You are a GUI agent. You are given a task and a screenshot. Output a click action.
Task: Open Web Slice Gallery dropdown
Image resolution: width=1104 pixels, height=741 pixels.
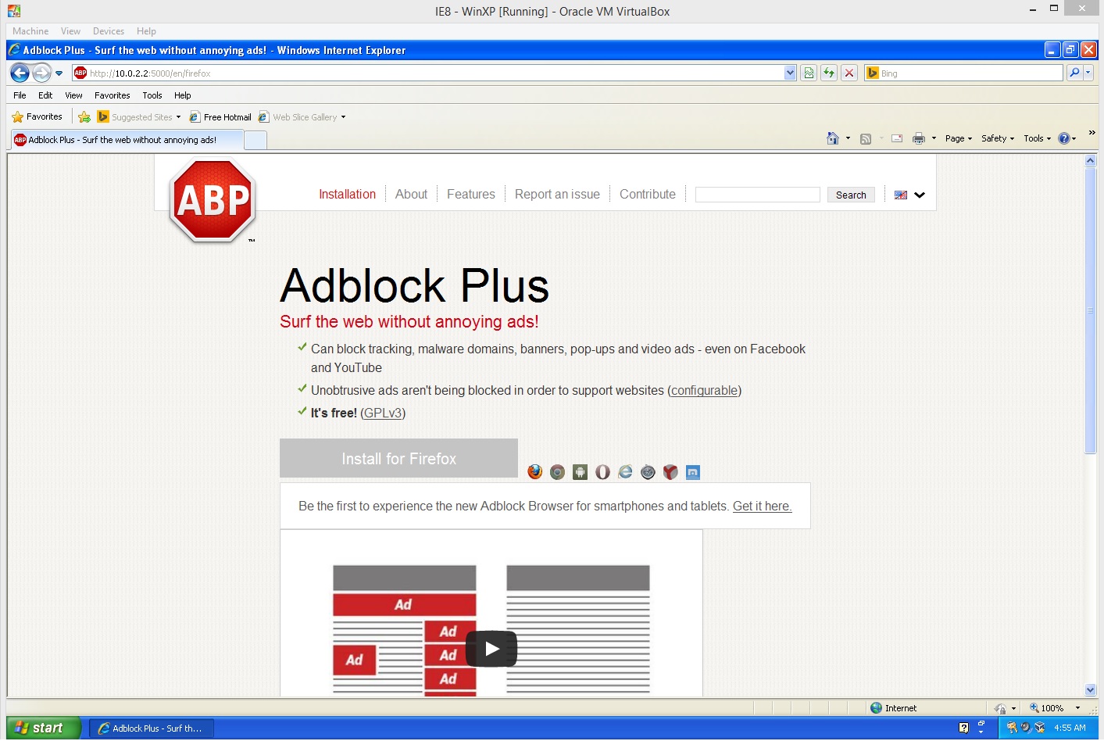tap(343, 117)
